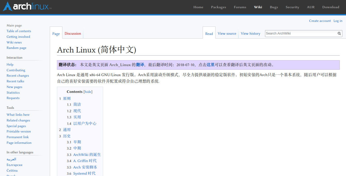Click the Arch Linux logo
The height and width of the screenshot is (176, 346).
click(27, 6)
